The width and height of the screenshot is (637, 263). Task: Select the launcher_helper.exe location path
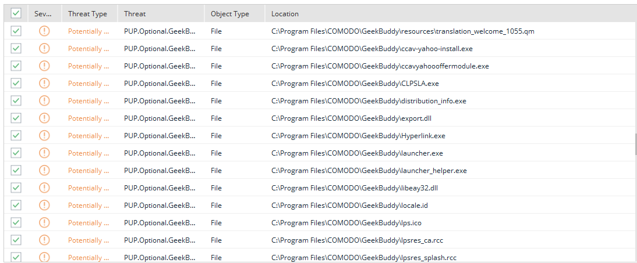[369, 171]
